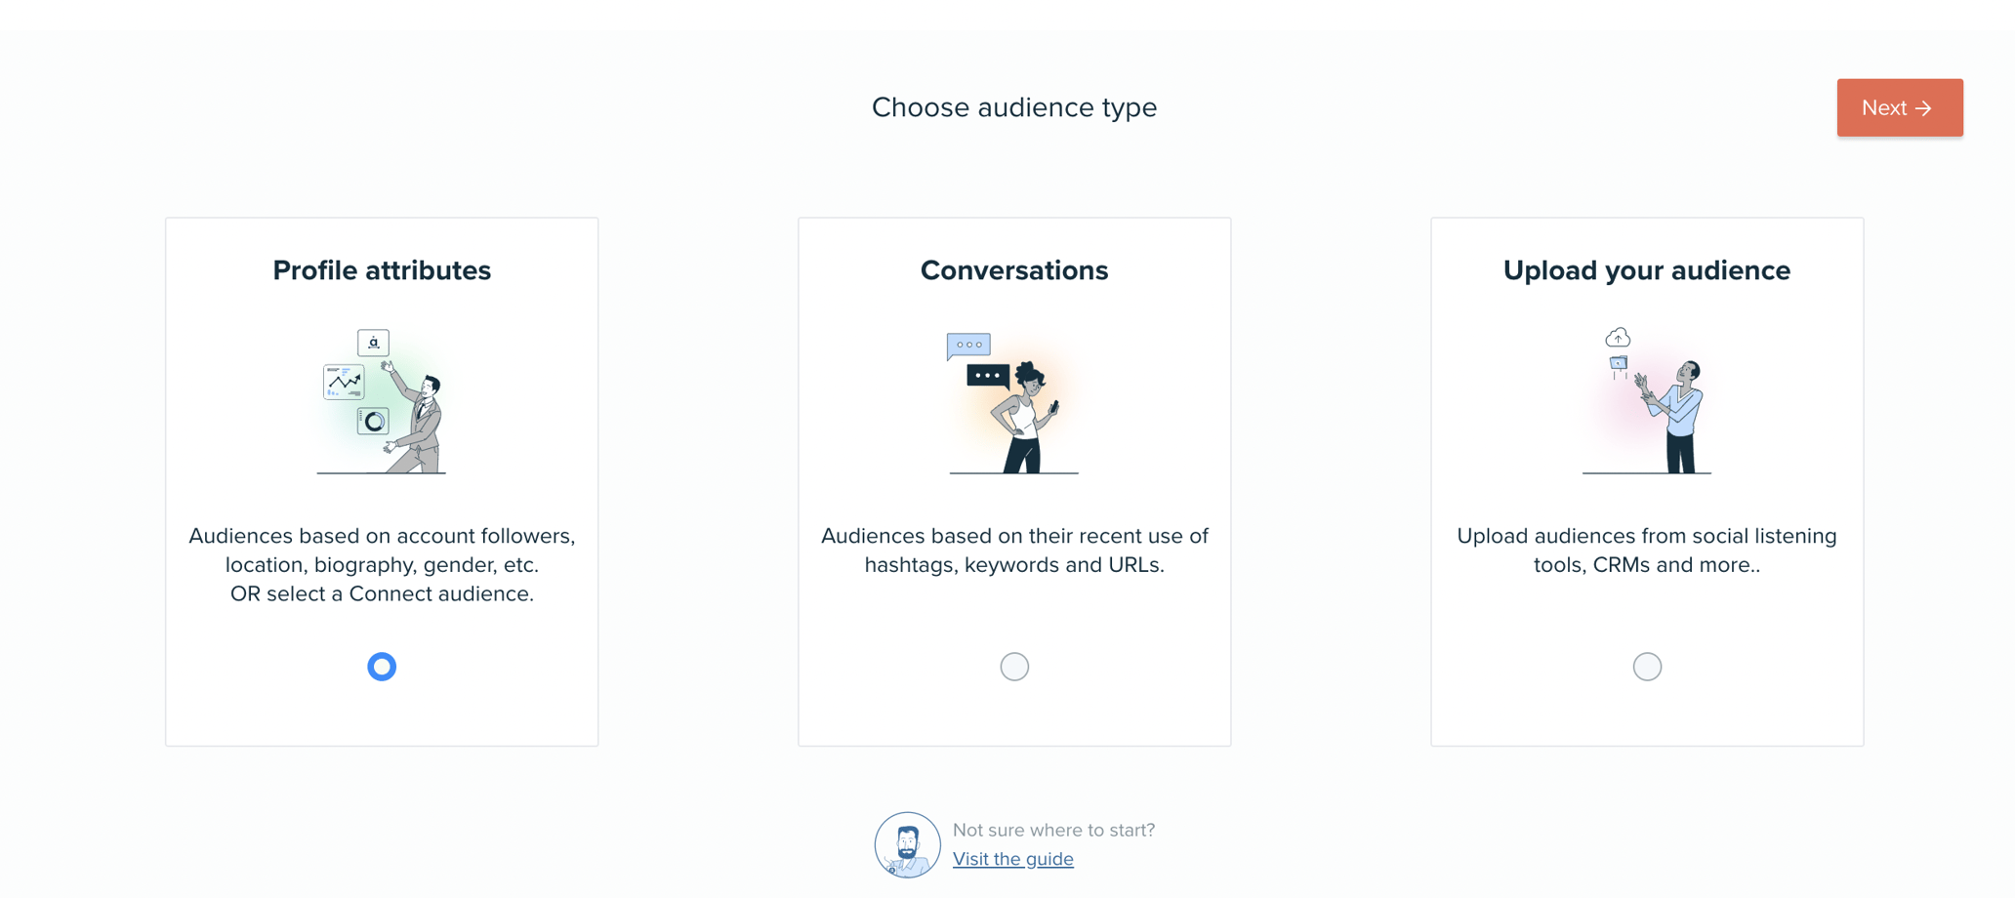Select the Upload your audience radio button

click(1647, 667)
